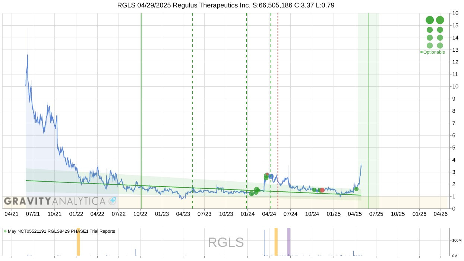Click the red dotted vertical line
Image resolution: width=464 pixels, height=261 pixels.
coord(278,111)
